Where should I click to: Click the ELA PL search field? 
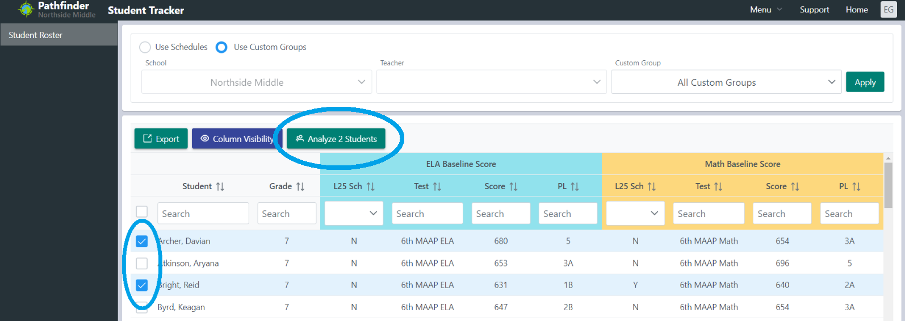(x=568, y=214)
